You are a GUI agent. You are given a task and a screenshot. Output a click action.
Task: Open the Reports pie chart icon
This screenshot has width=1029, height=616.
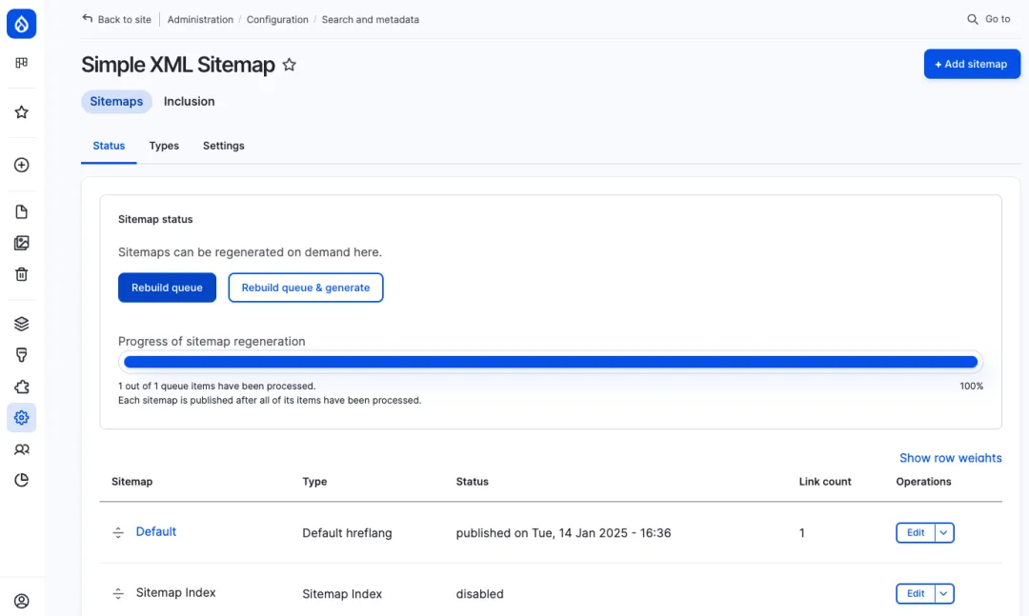tap(21, 480)
